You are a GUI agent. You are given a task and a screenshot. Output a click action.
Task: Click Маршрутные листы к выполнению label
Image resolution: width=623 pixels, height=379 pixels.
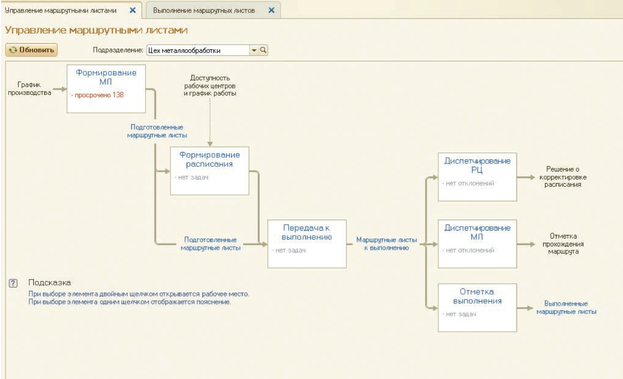tap(387, 244)
